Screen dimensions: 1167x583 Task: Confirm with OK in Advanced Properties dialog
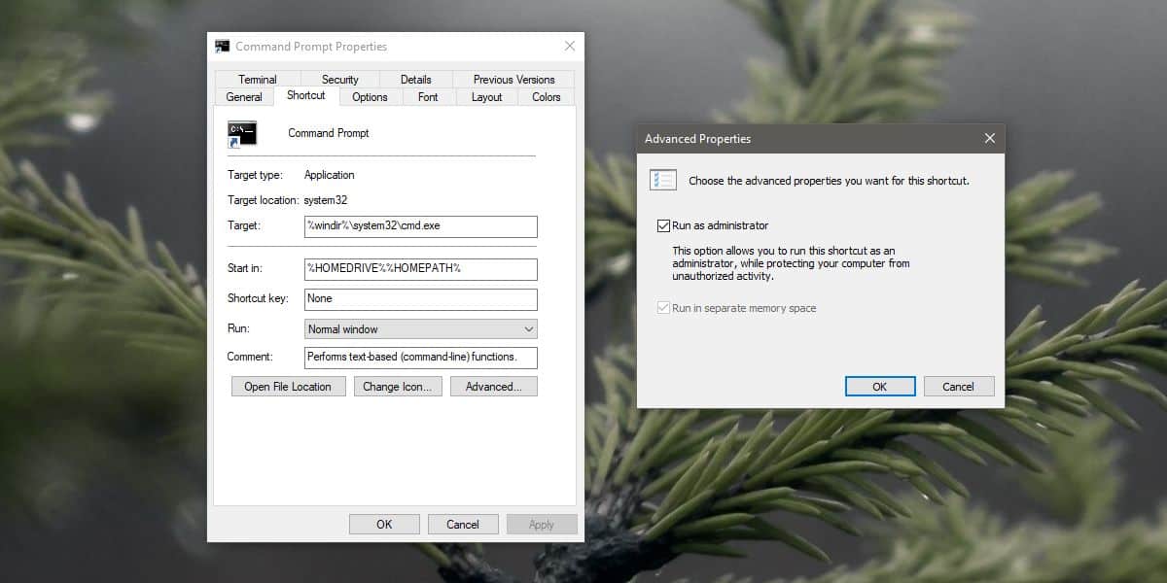[879, 387]
